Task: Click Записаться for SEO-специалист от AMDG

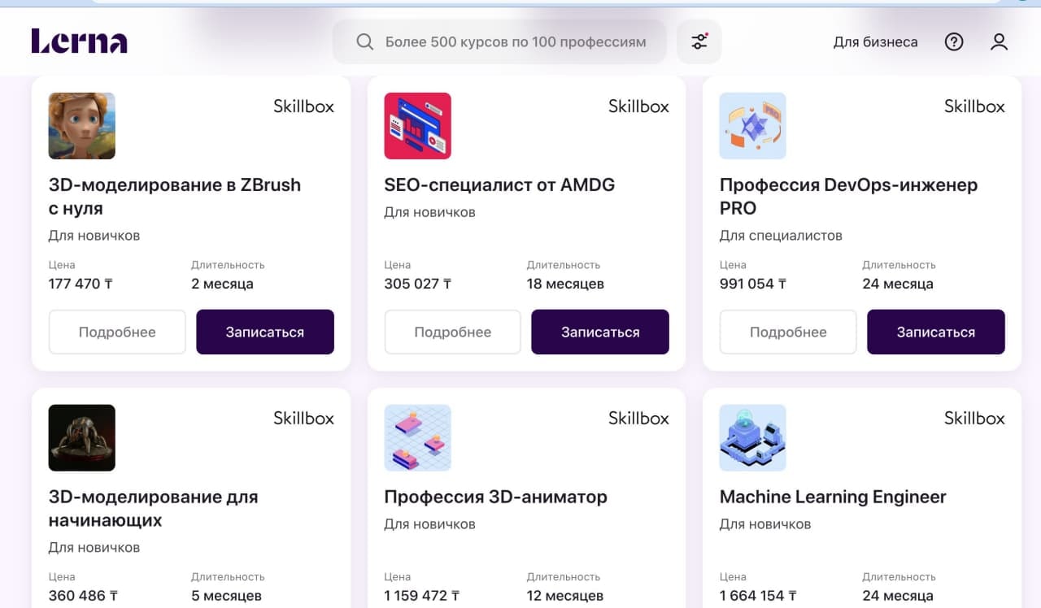Action: (600, 332)
